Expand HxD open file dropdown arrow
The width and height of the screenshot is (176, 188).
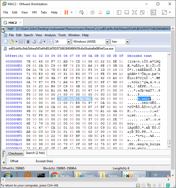[x=16, y=42]
